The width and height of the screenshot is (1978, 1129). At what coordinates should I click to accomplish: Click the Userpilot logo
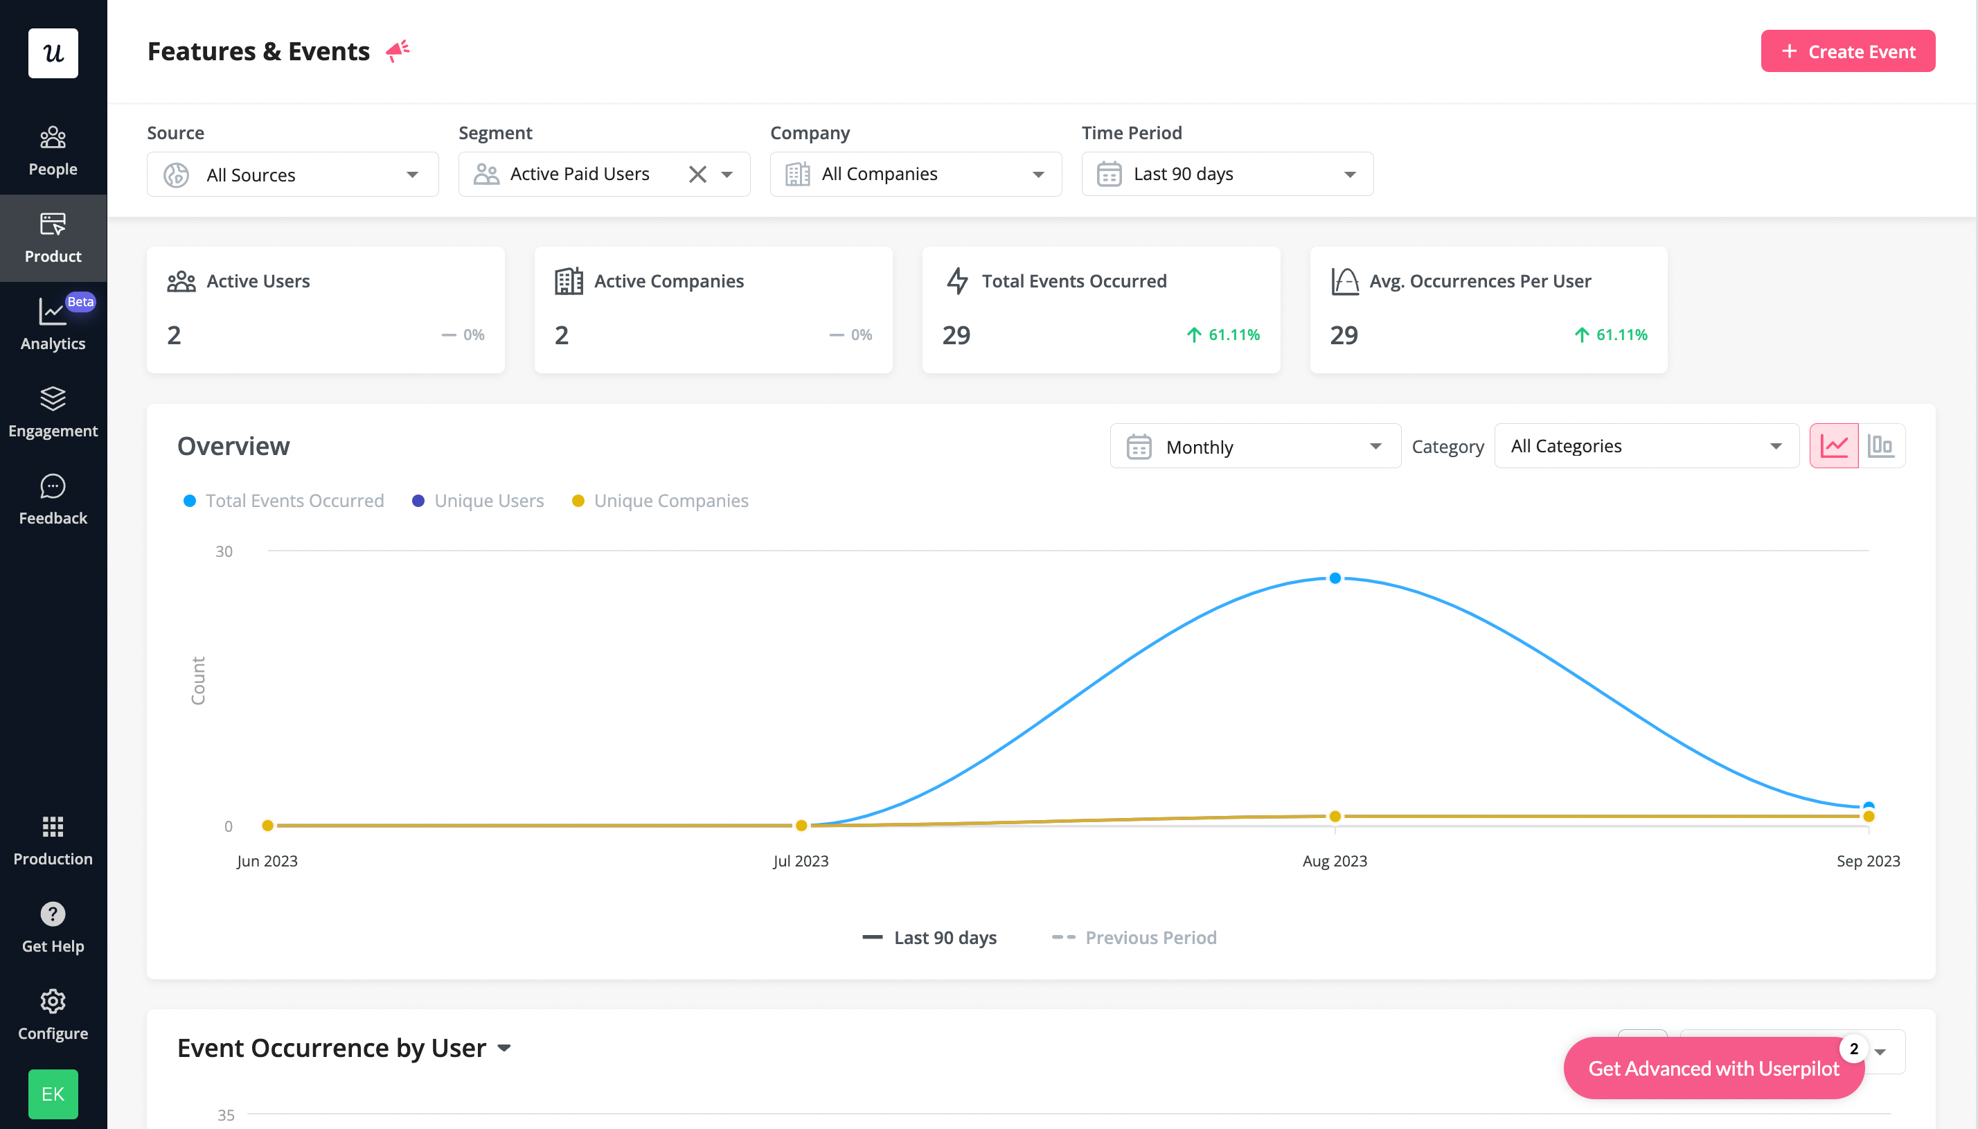tap(53, 53)
